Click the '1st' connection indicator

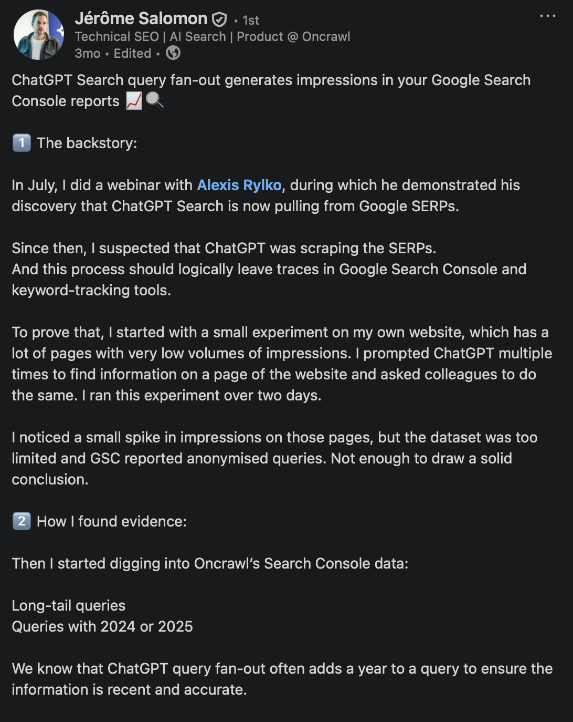click(250, 20)
